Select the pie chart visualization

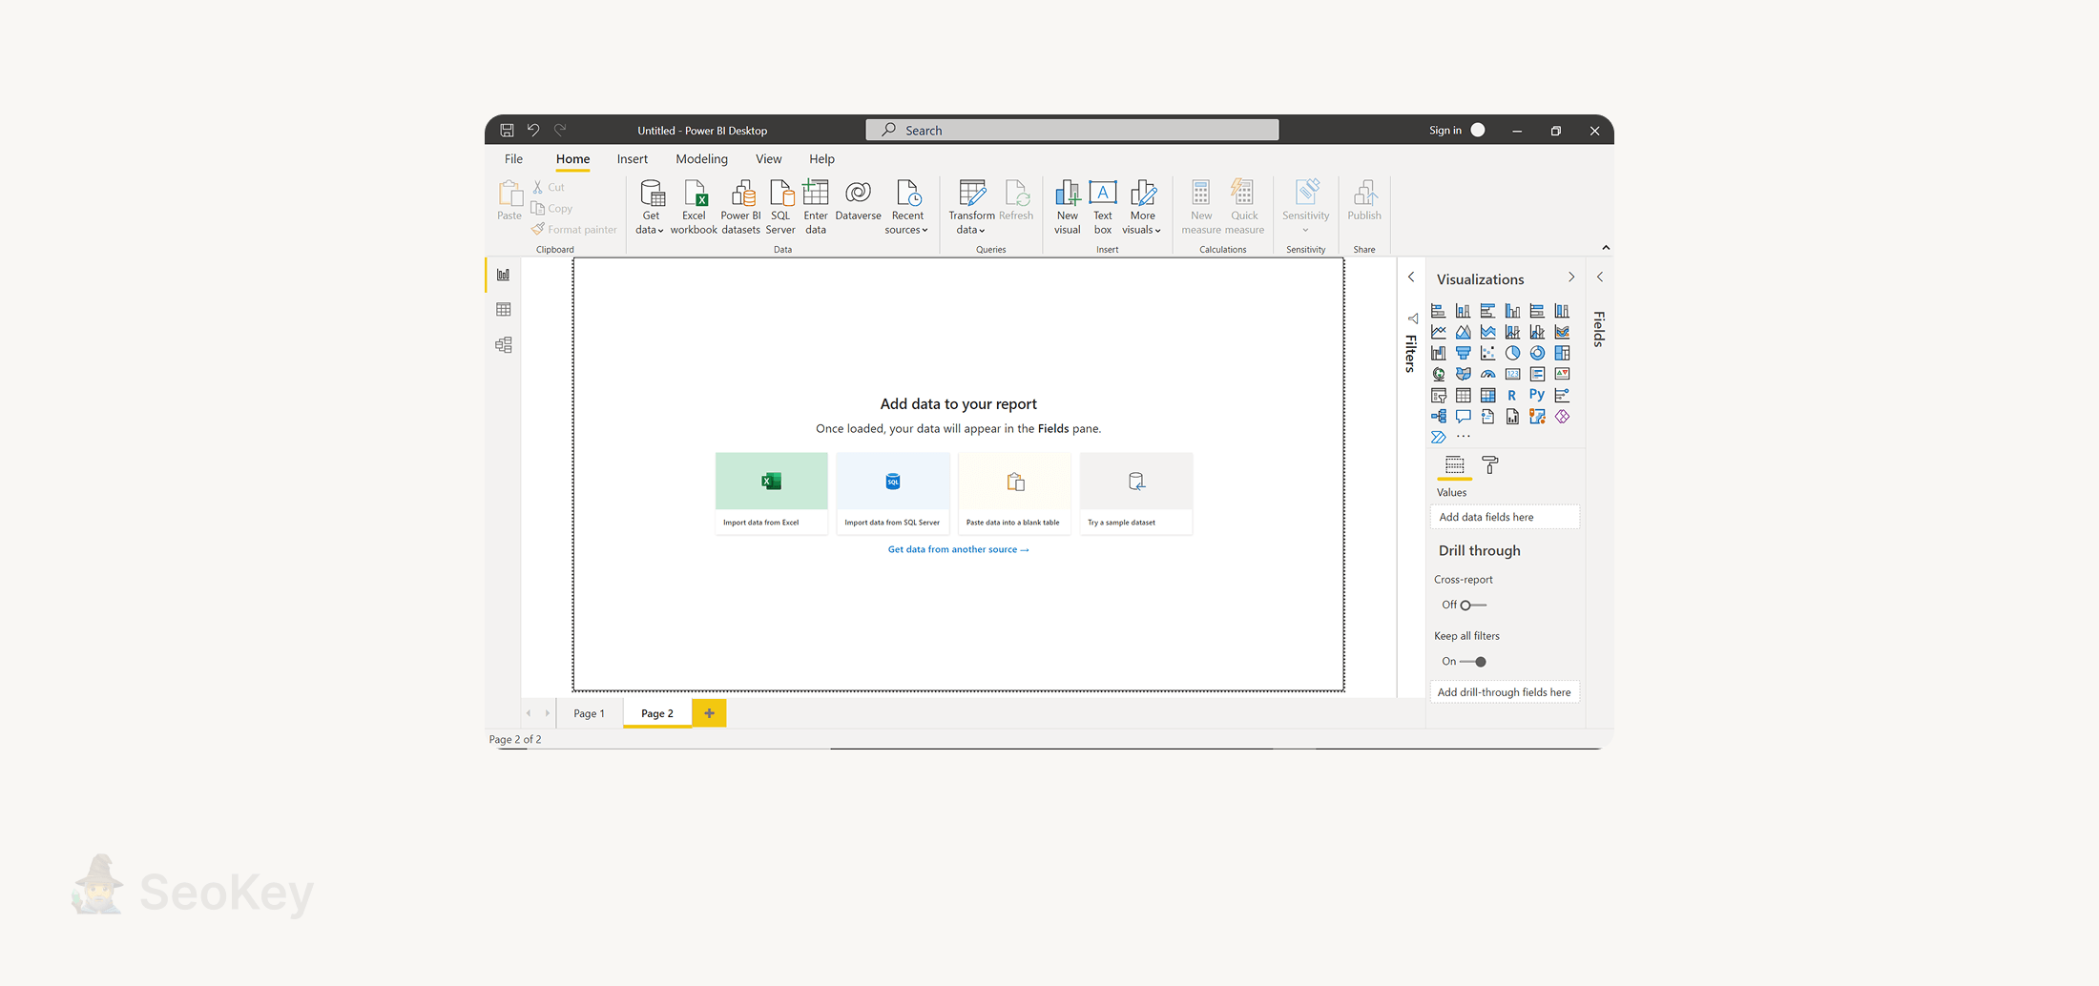pyautogui.click(x=1512, y=353)
